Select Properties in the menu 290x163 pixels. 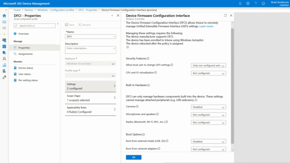click(34, 48)
